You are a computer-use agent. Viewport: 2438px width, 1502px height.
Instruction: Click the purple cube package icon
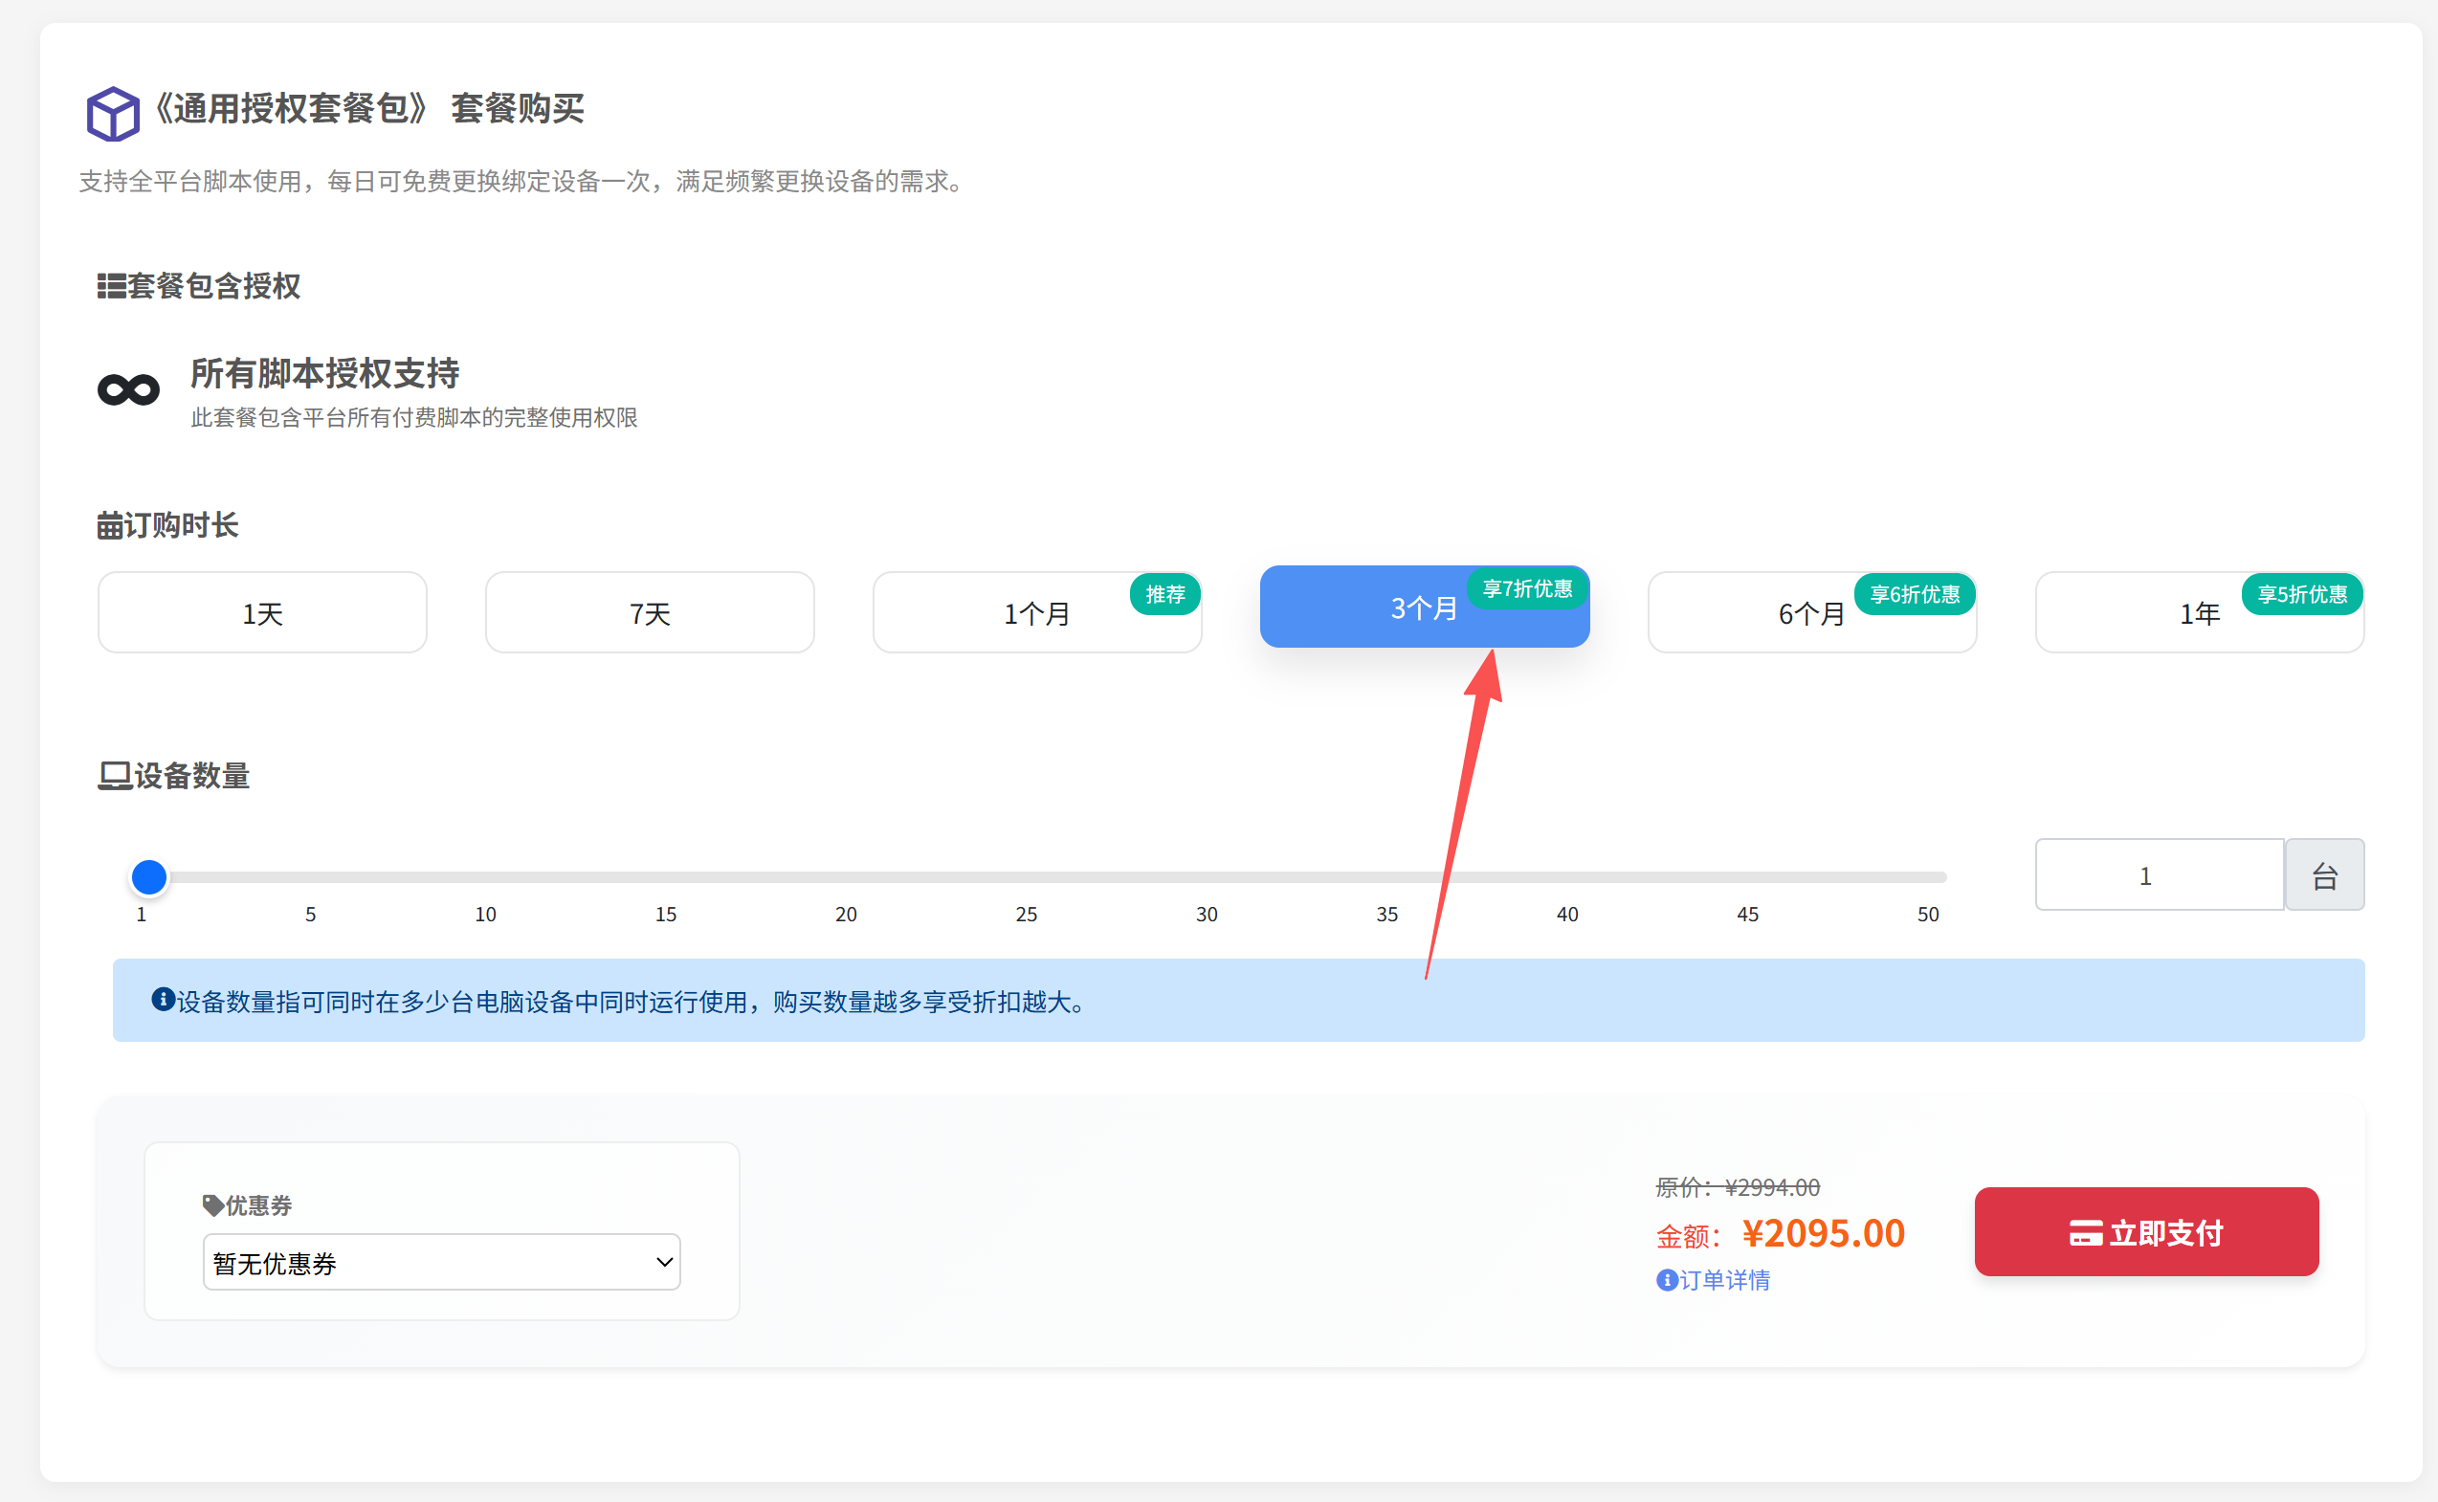coord(112,113)
